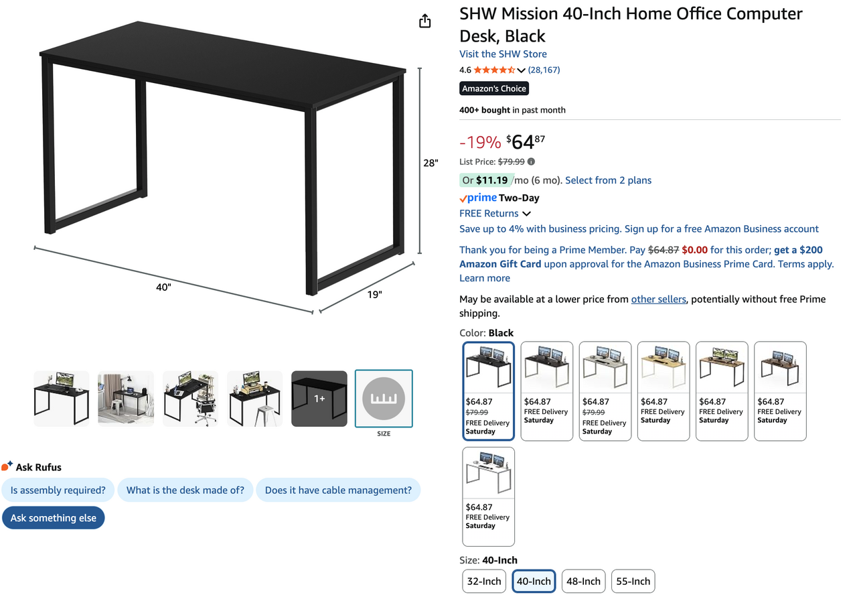Image resolution: width=857 pixels, height=603 pixels.
Task: View the first desk thumbnail with monitor
Action: pos(61,399)
